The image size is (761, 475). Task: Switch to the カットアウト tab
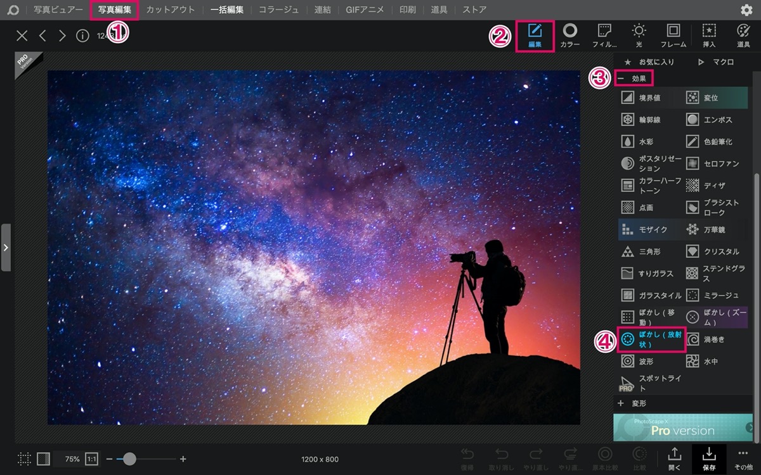point(171,10)
